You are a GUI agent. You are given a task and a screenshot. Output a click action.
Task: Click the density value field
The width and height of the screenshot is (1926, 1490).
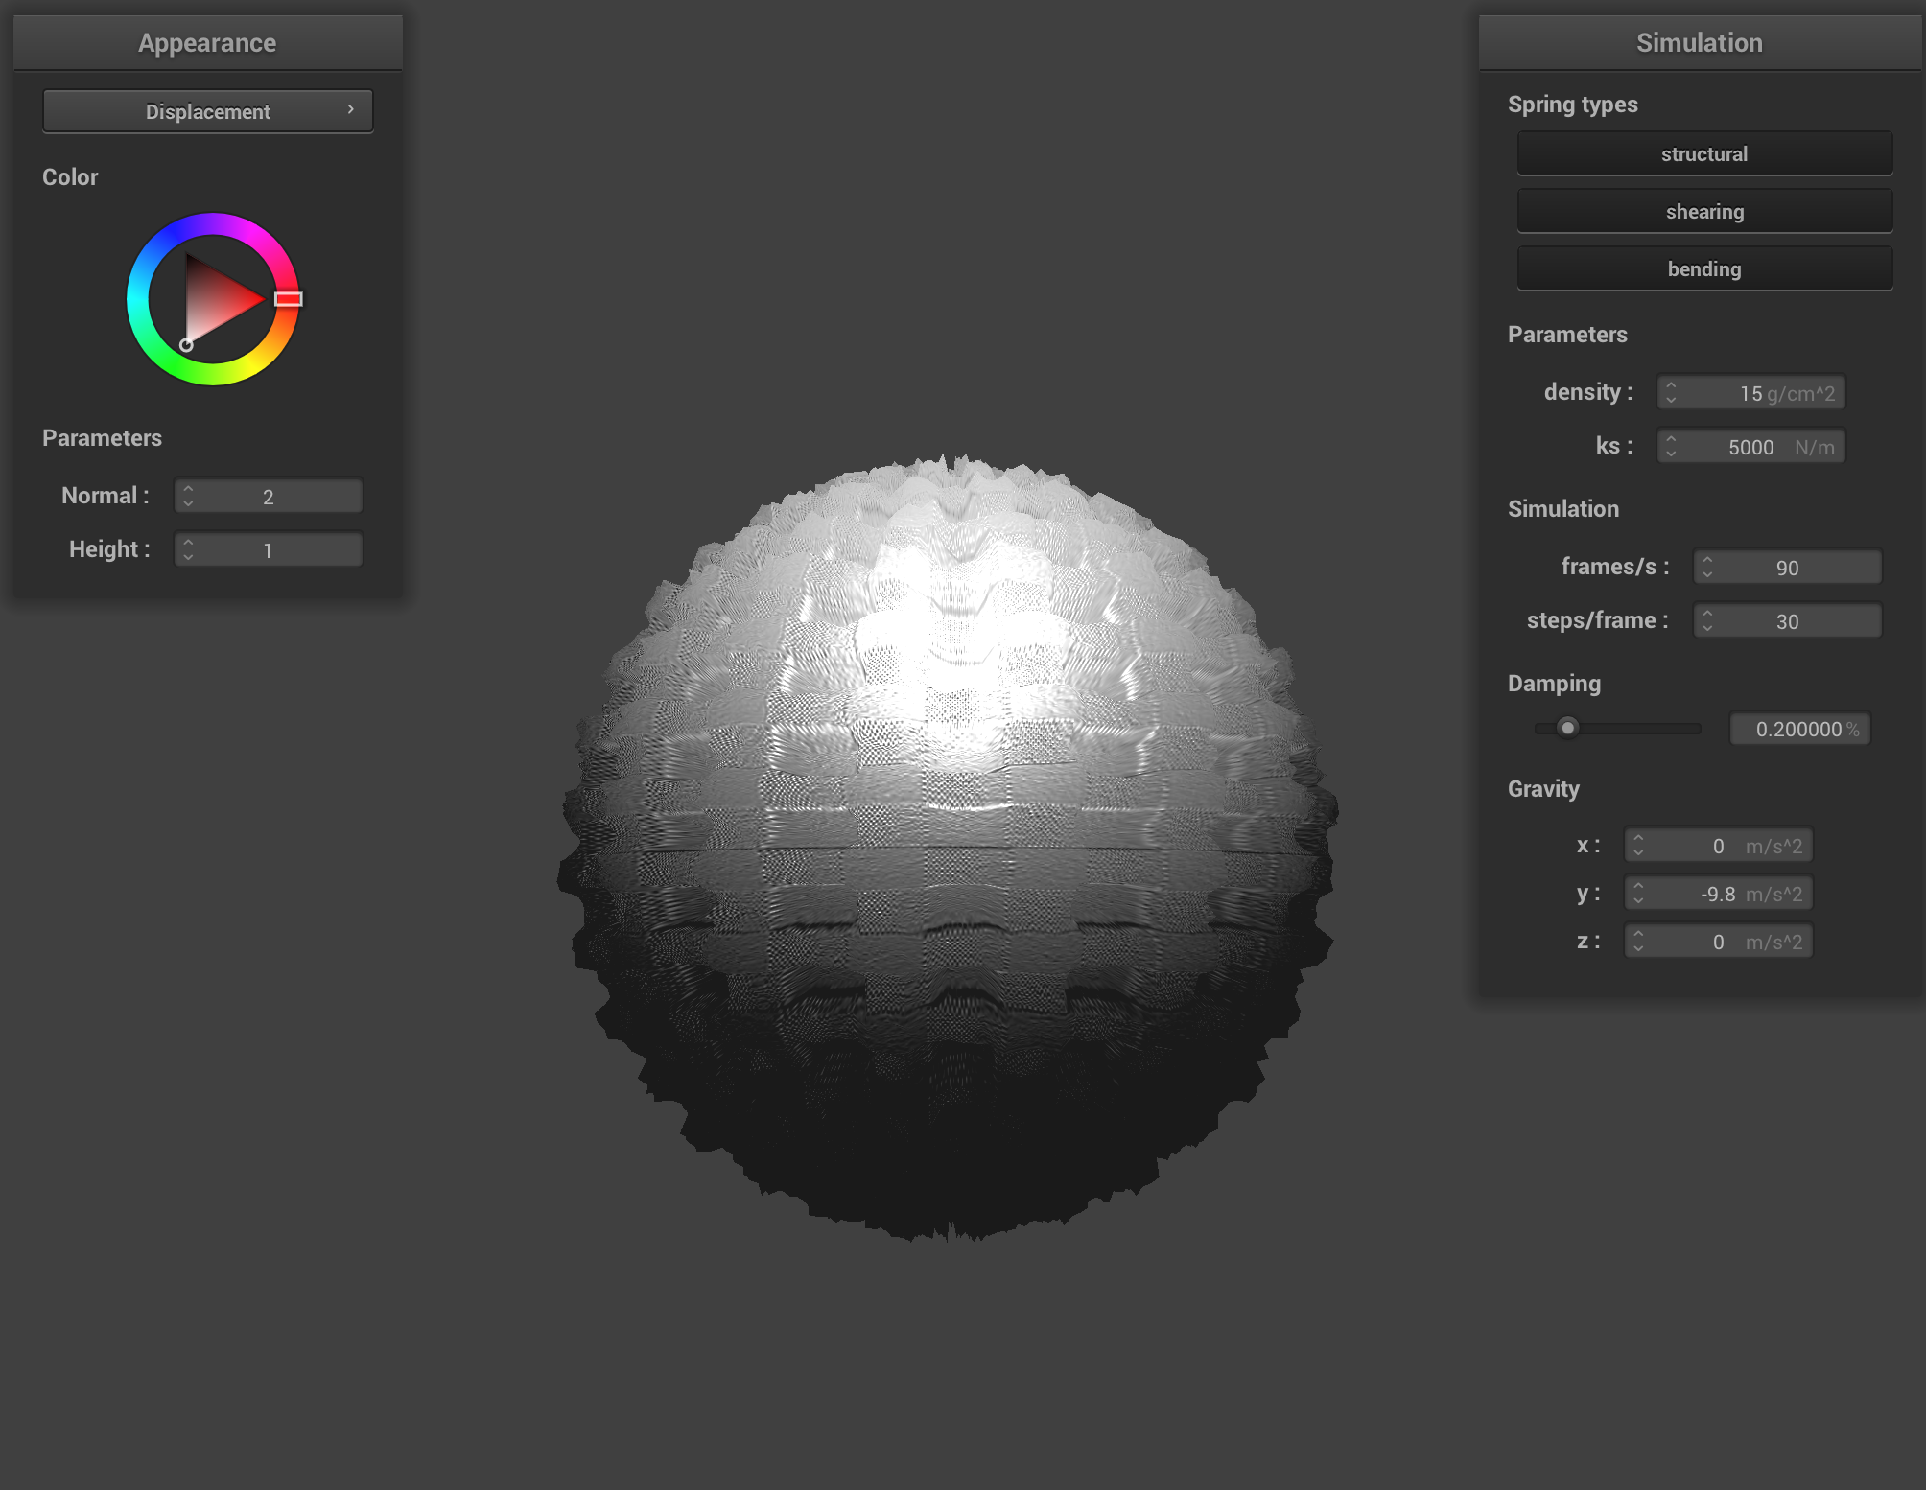click(x=1751, y=392)
